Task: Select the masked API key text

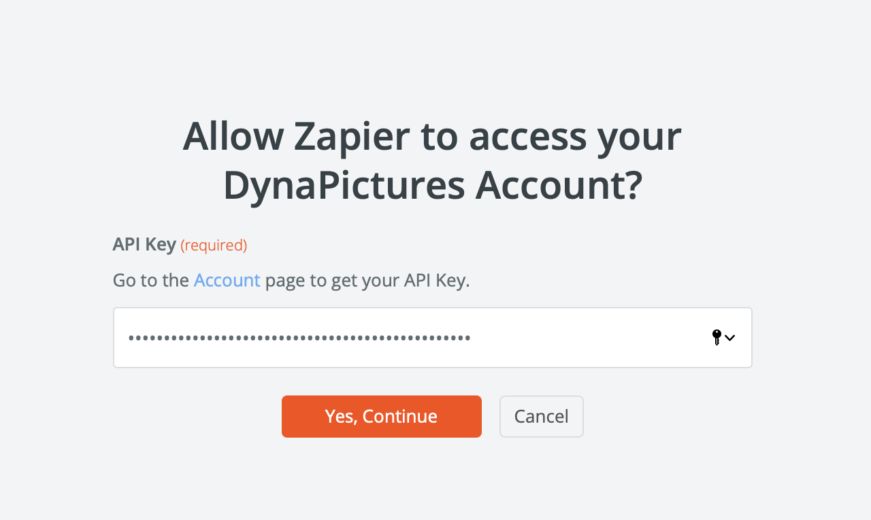Action: tap(299, 337)
